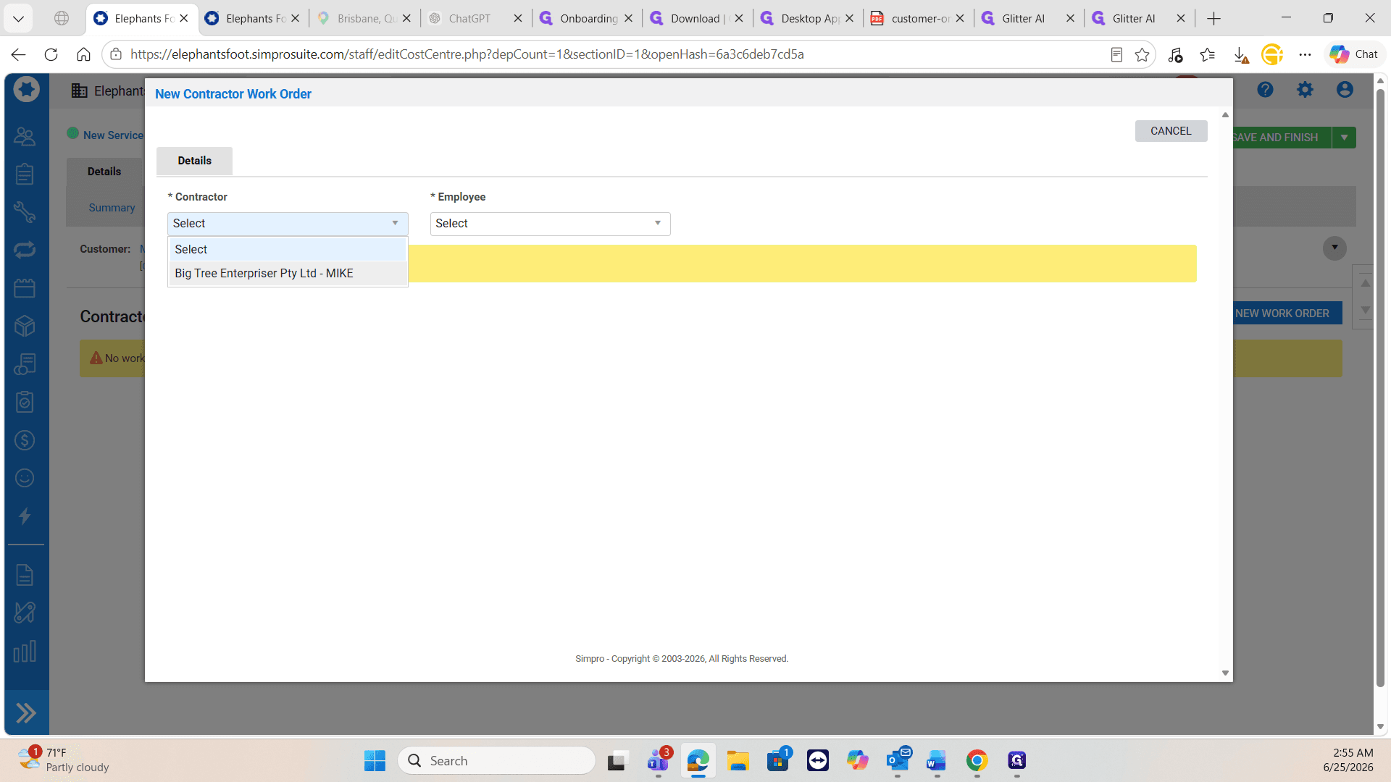This screenshot has height=782, width=1391.
Task: Open the smiley face sidebar icon
Action: tap(25, 478)
